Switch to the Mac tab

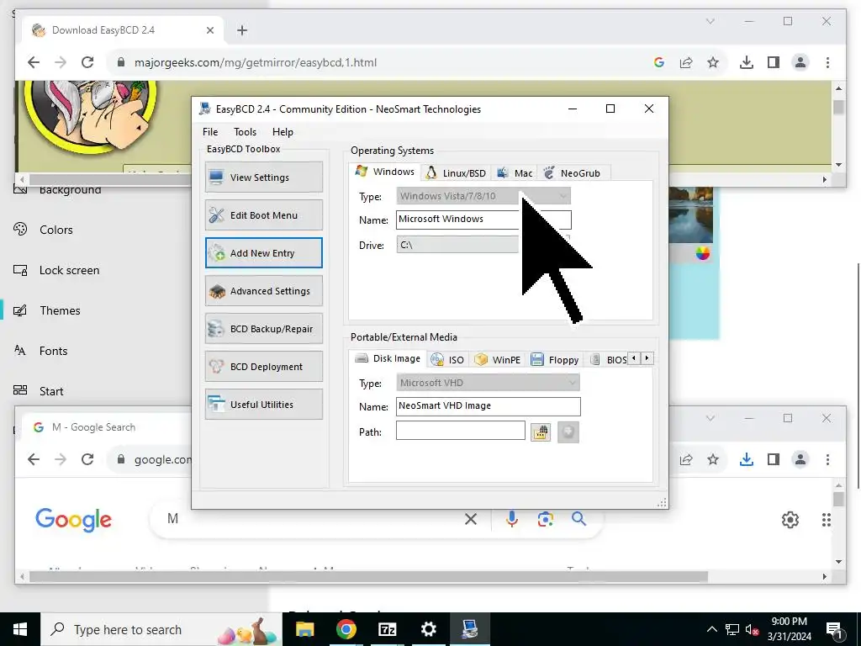pos(515,173)
